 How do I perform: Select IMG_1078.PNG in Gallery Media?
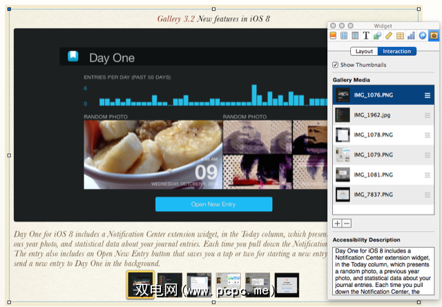tap(383, 135)
